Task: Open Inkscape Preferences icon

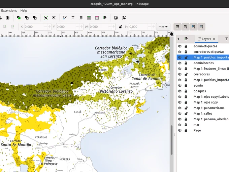Action: pos(124,18)
